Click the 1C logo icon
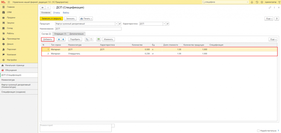Viewport: 281px width, 133px height. tap(3, 2)
